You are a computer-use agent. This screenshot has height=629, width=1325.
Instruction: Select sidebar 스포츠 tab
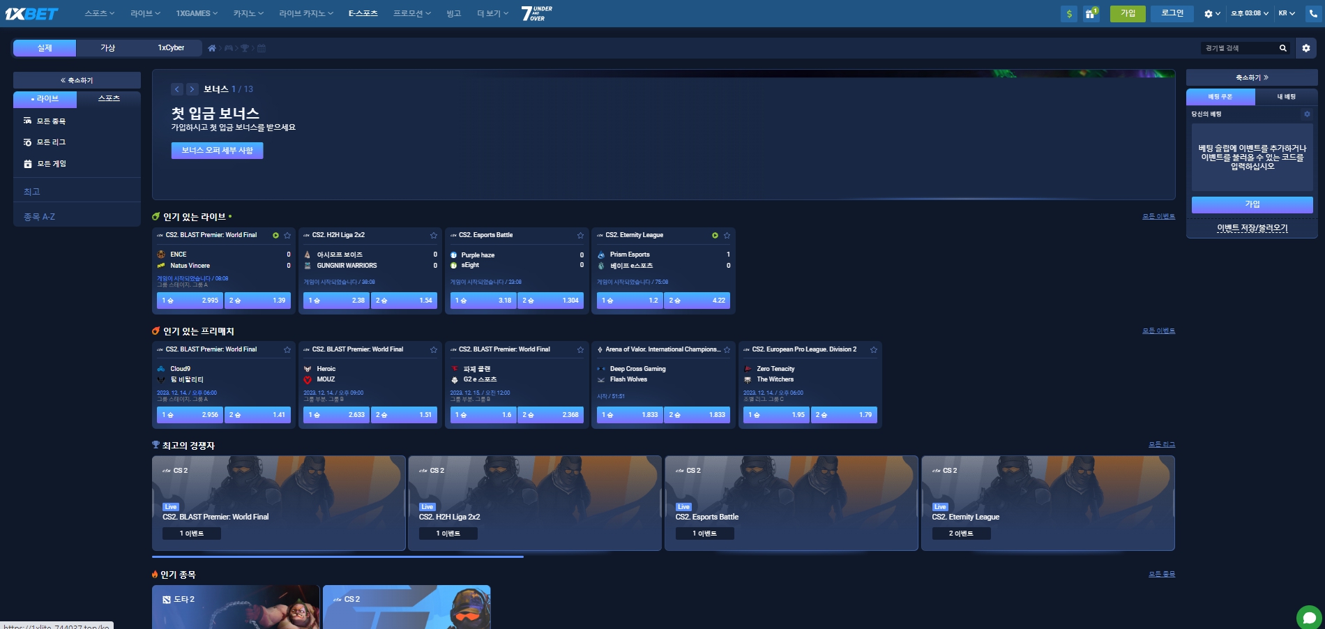click(109, 98)
